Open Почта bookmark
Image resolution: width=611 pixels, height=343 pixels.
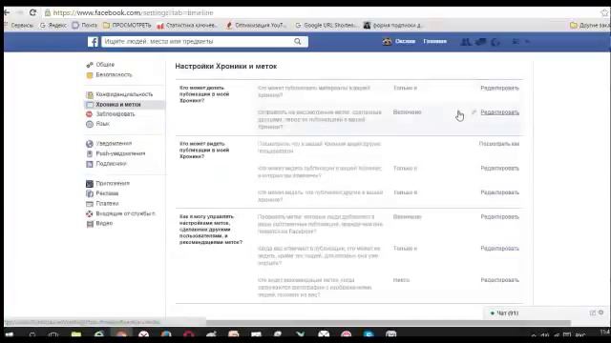click(85, 26)
